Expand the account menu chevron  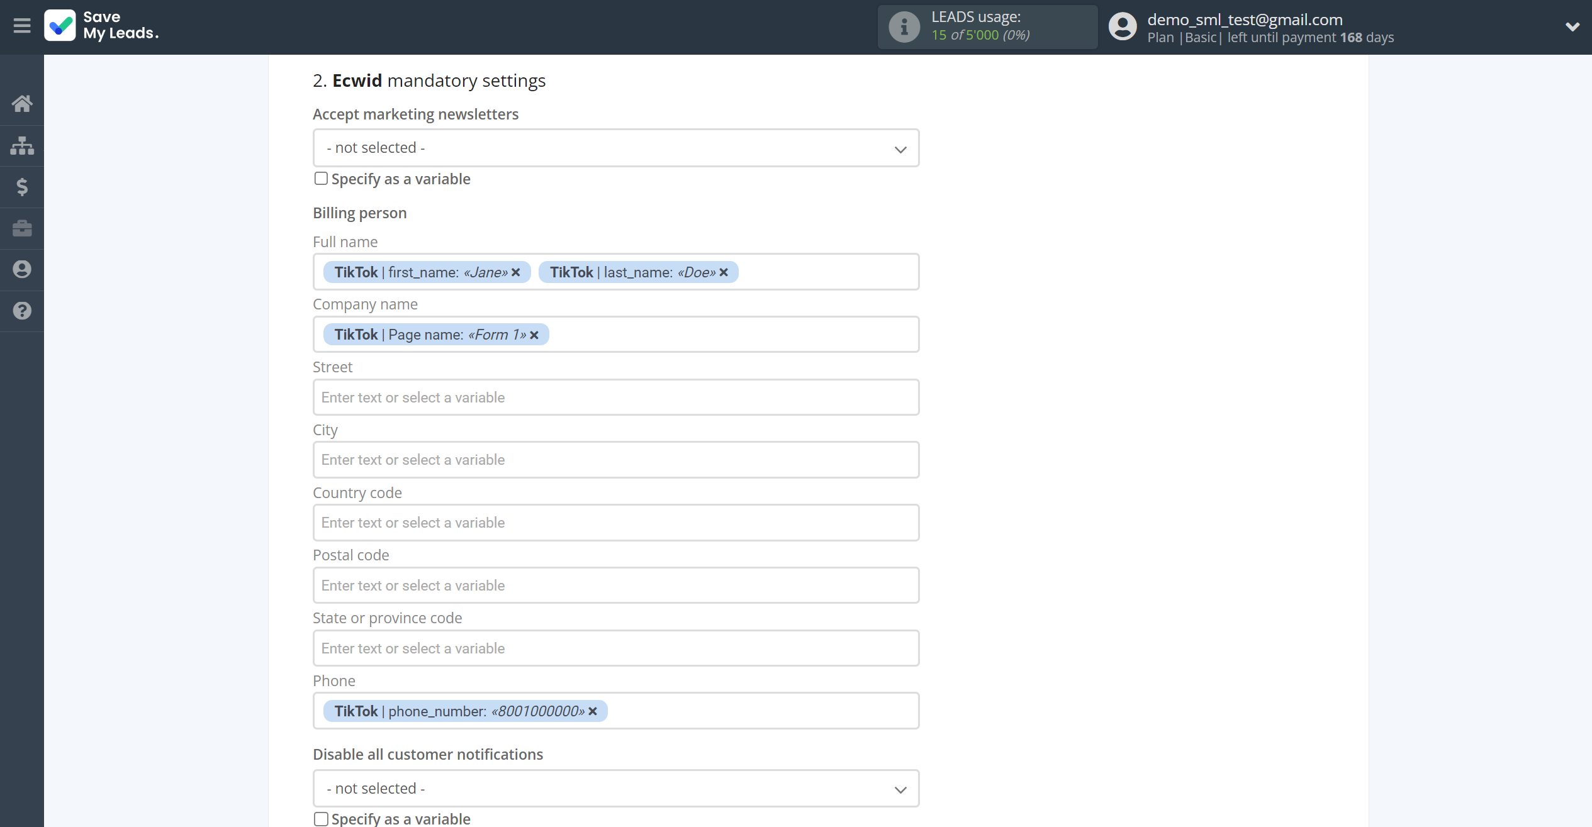1572,27
